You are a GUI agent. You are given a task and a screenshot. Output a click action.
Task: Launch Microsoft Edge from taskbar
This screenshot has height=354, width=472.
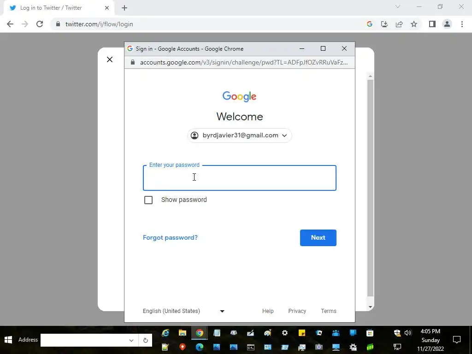(199, 347)
